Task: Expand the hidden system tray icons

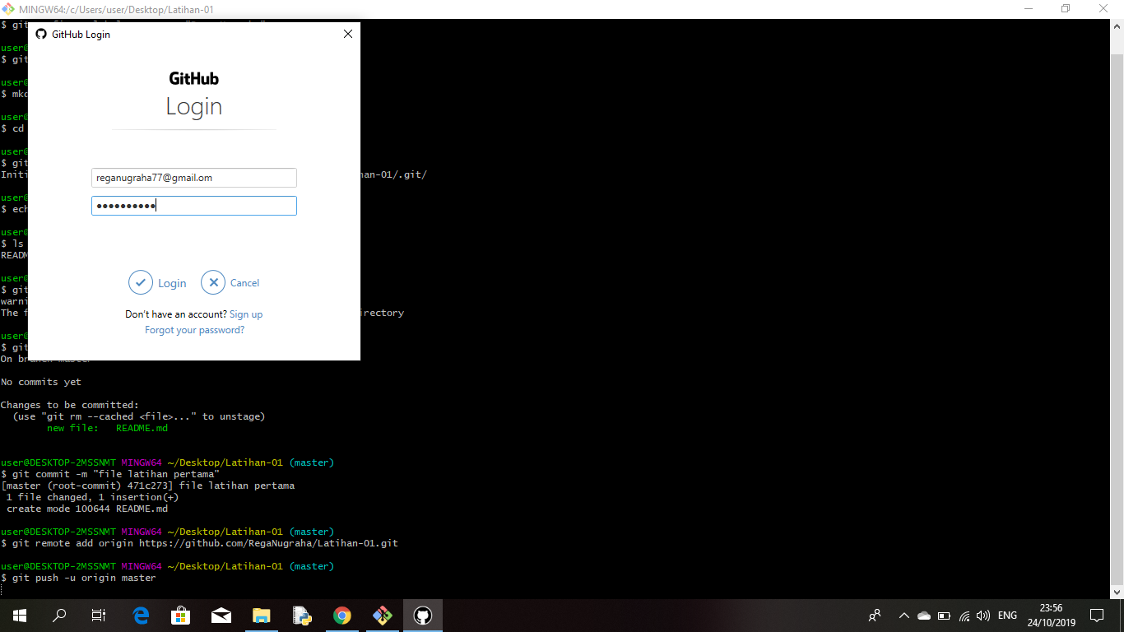Action: point(903,615)
